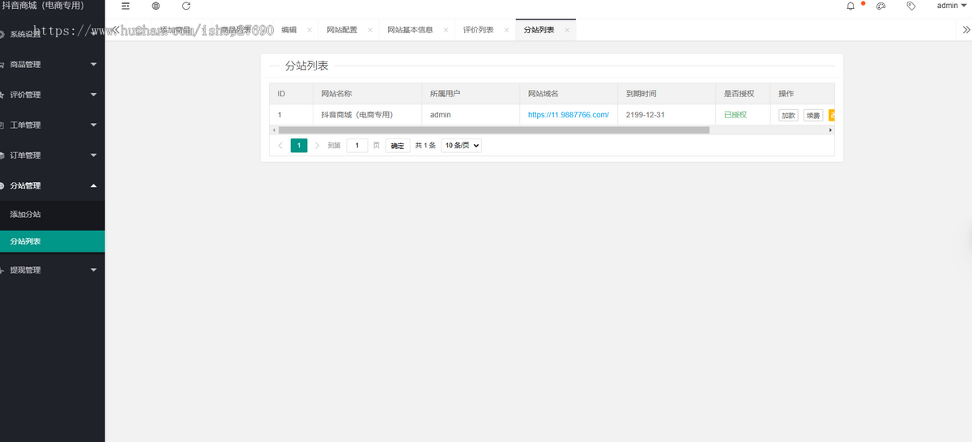Click the 续费 button in row 1

[x=813, y=116]
